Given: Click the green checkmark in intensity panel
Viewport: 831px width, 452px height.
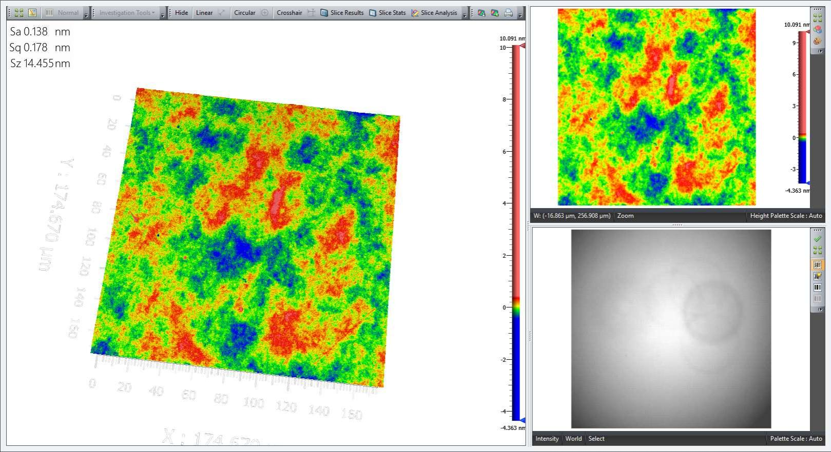Looking at the screenshot, I should (x=817, y=239).
